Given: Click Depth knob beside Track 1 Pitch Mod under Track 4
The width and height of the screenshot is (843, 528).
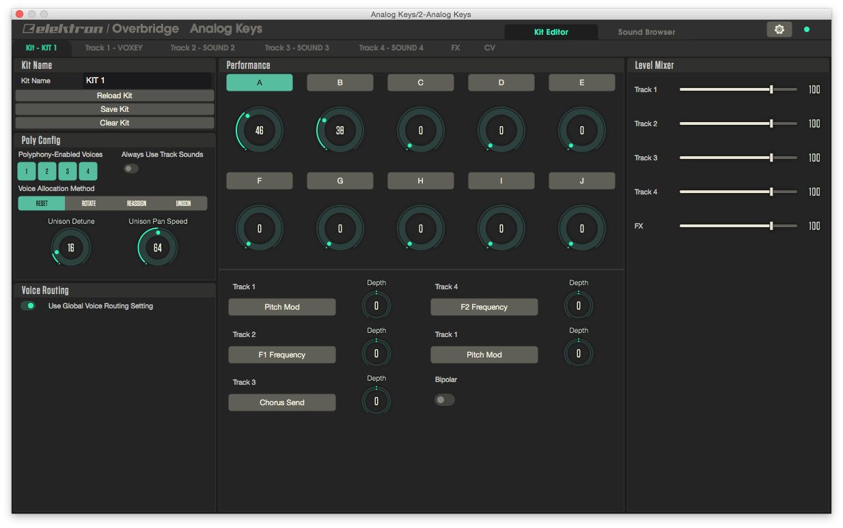Looking at the screenshot, I should (x=579, y=353).
